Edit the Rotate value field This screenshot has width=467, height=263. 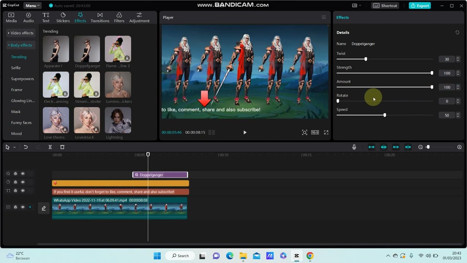447,101
